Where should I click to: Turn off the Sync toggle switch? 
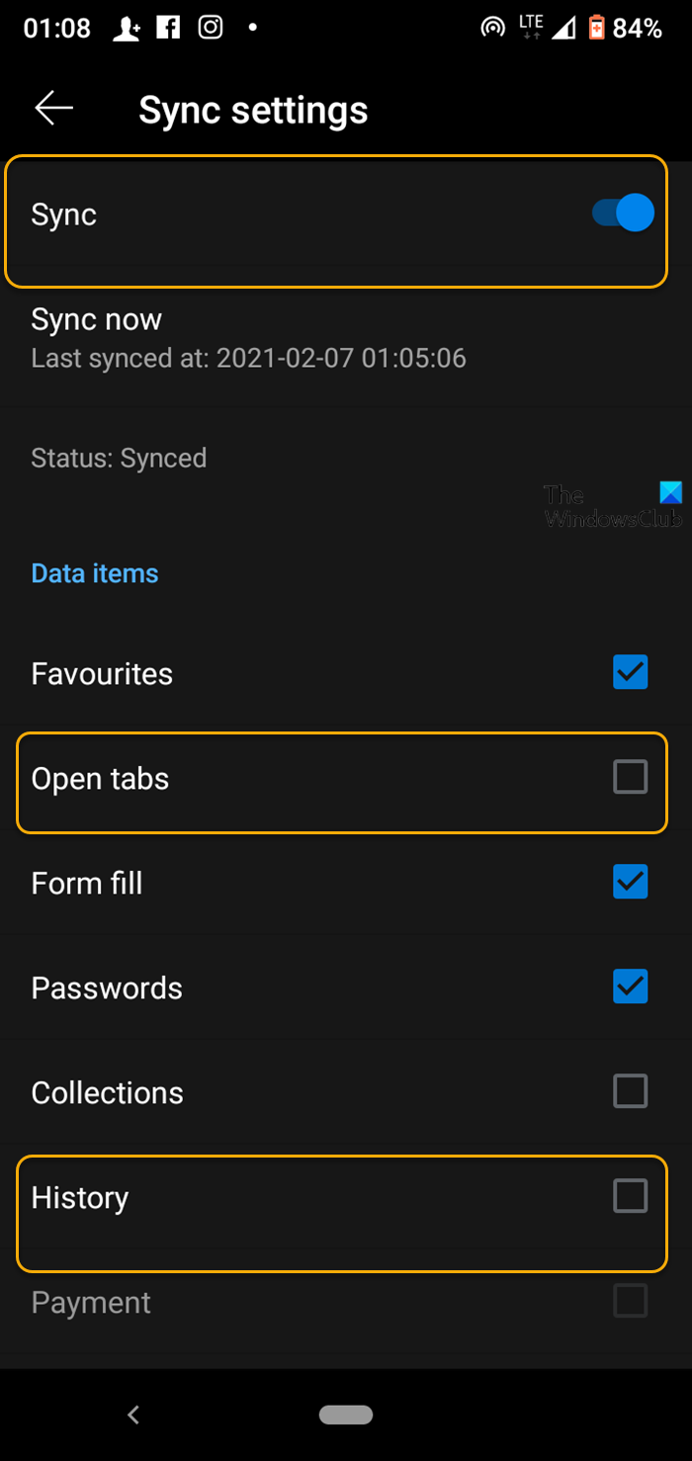tap(624, 214)
